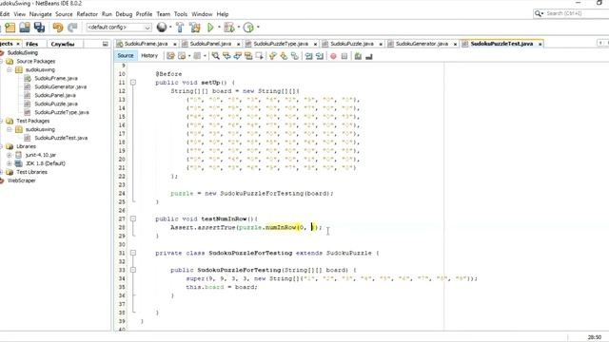Screen dimensions: 609x342
Task: Click the Previous Bookmark icon
Action: pos(273,56)
